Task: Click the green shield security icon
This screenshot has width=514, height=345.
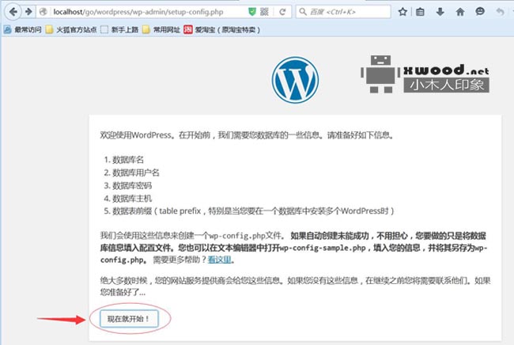Action: [x=251, y=12]
